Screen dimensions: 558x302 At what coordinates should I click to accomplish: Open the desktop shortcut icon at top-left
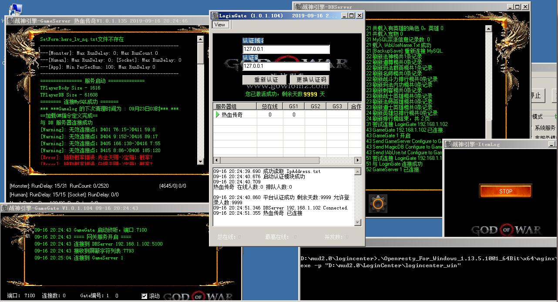(16, 8)
